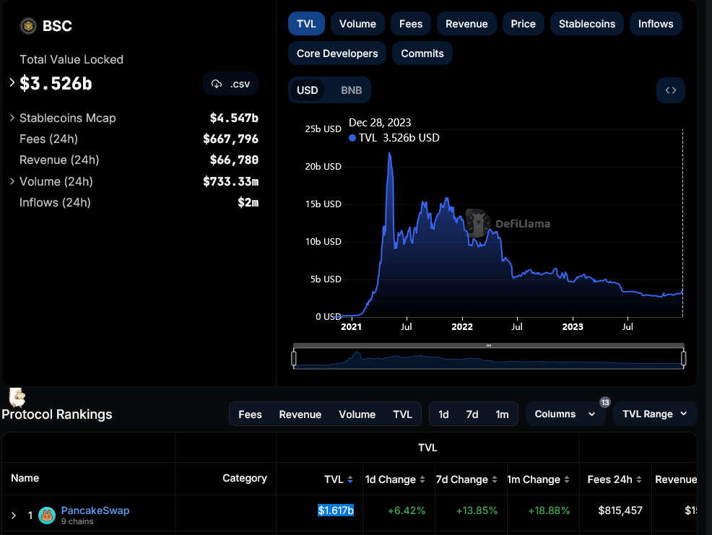Open the PancakeSwap protocol link
Image resolution: width=712 pixels, height=535 pixels.
[95, 510]
